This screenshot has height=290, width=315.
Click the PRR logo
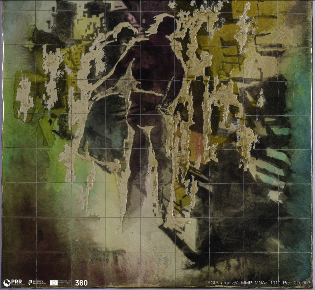[13, 282]
